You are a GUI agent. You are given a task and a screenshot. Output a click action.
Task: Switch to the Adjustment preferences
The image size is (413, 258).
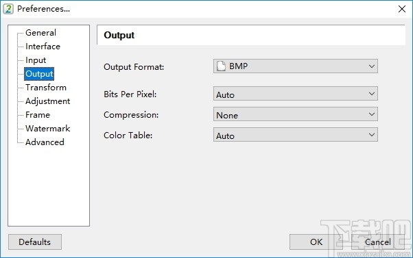click(47, 101)
